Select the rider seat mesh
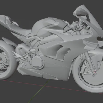 click(20, 30)
